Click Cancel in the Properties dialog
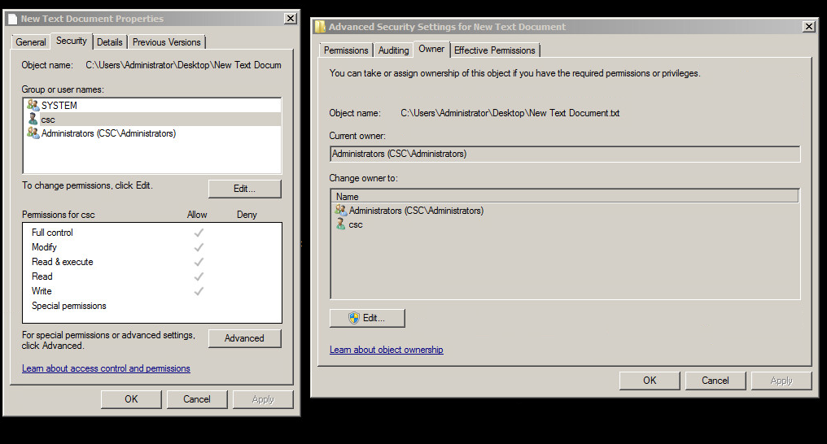The width and height of the screenshot is (827, 444). click(197, 399)
